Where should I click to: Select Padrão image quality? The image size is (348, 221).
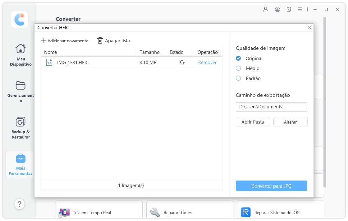pos(239,78)
